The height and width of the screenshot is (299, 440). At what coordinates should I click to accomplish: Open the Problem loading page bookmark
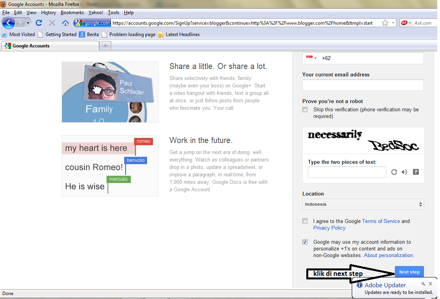[x=129, y=34]
